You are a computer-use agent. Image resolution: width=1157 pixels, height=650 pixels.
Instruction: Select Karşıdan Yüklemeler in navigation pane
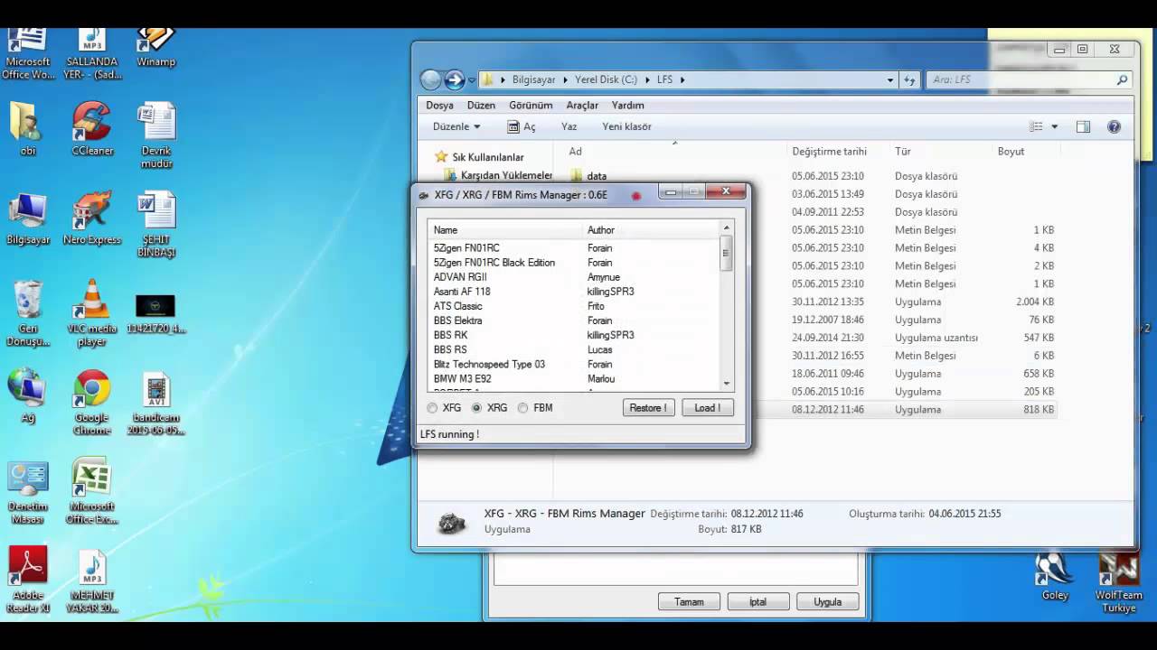[x=497, y=175]
